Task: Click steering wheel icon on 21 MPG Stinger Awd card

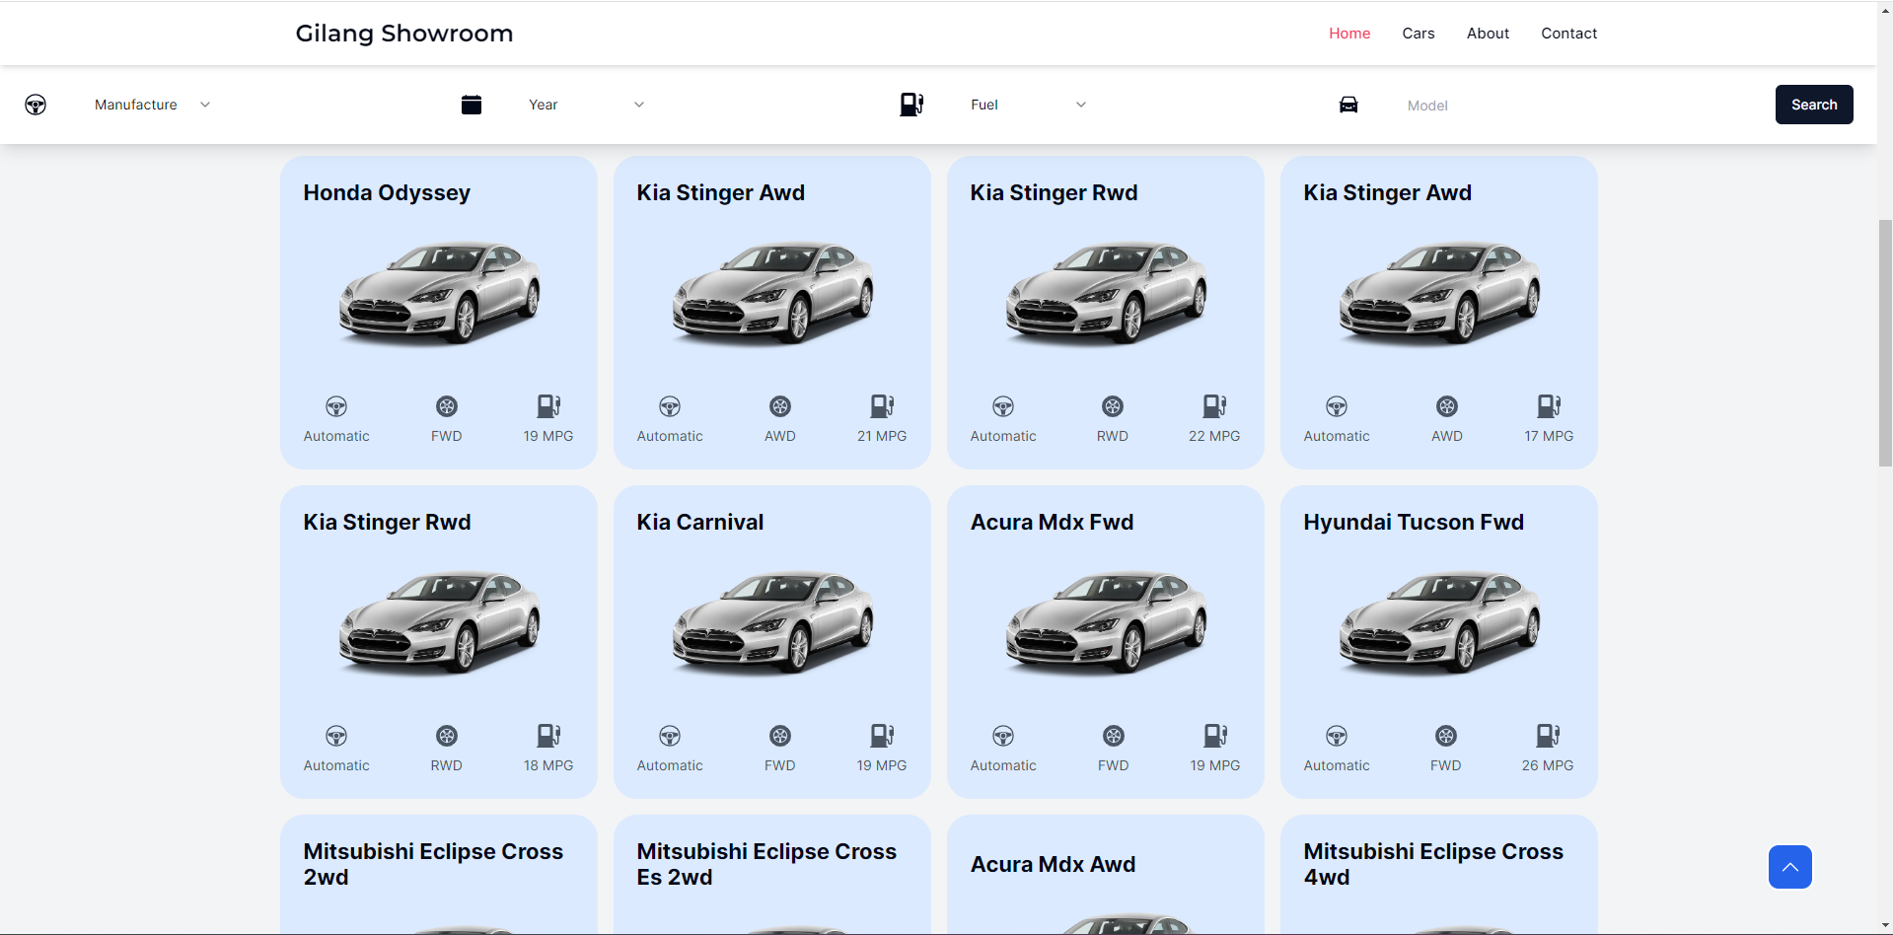Action: coord(670,406)
